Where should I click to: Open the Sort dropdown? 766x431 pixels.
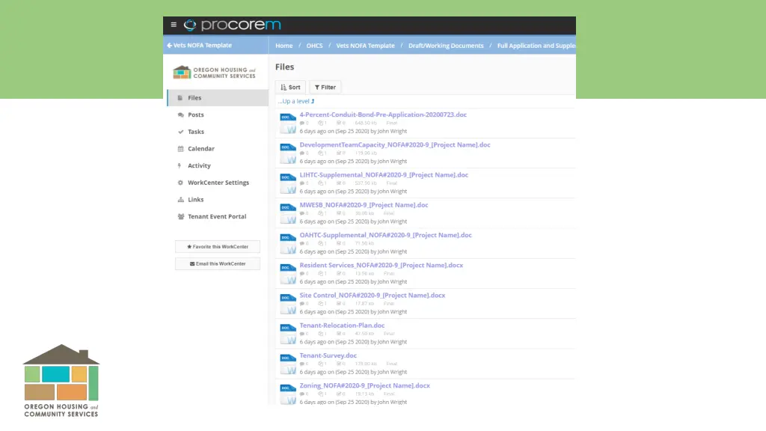click(290, 88)
